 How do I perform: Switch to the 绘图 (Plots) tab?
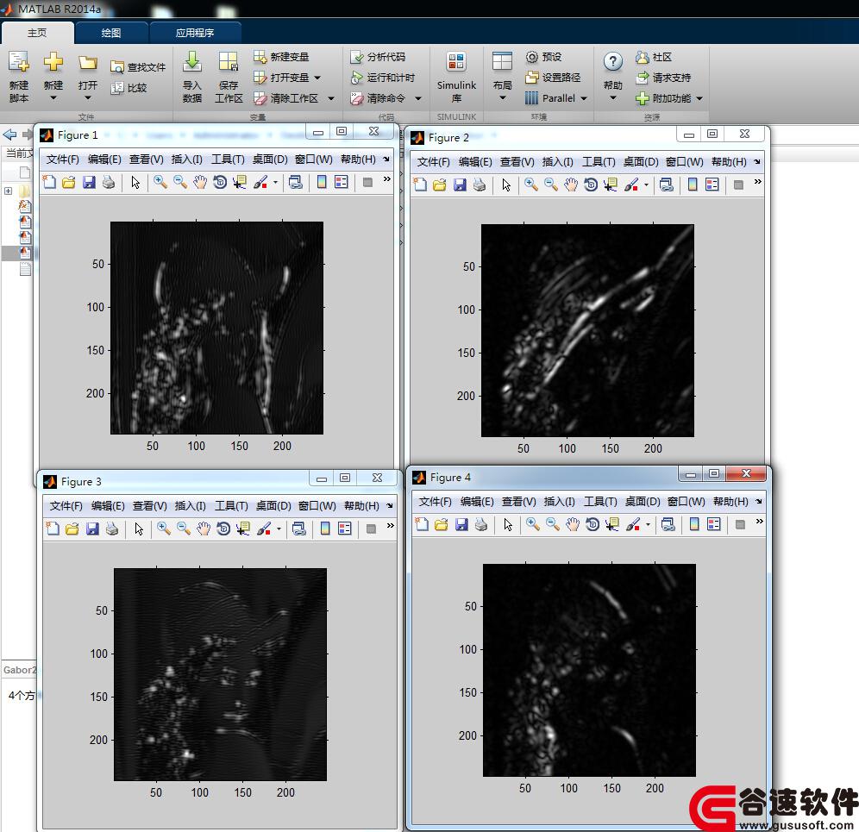point(111,33)
